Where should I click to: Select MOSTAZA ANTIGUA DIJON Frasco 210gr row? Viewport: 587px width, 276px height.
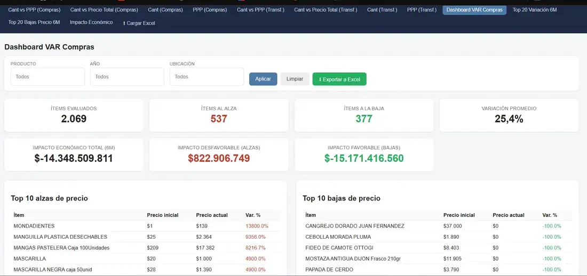click(x=437, y=258)
